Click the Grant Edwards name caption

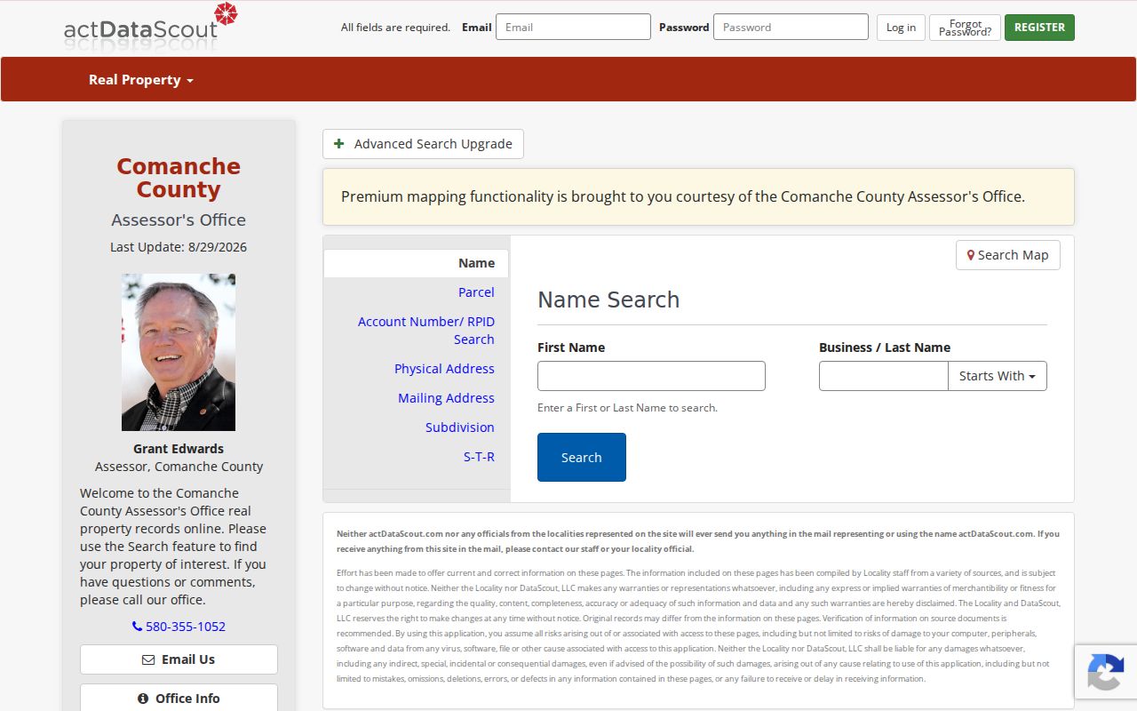(179, 449)
